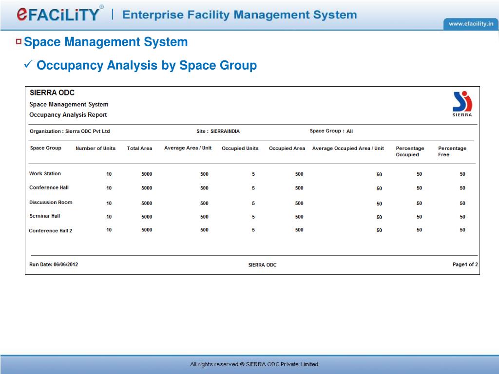Click Percentage Occupied 50 in Conference Hall row

419,188
